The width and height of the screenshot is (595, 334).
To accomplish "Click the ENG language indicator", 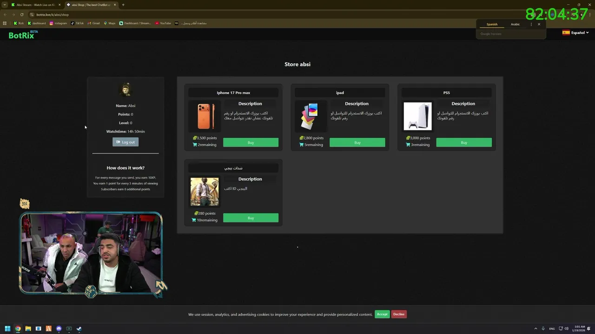I will tap(552, 328).
